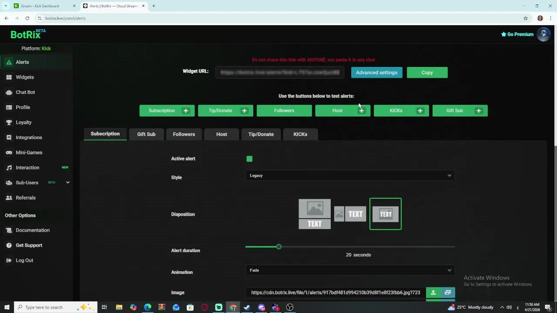Screen dimensions: 557x313
Task: Open a new browser tab
Action: tap(154, 6)
